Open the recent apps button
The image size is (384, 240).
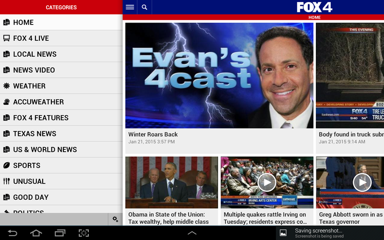pos(60,233)
